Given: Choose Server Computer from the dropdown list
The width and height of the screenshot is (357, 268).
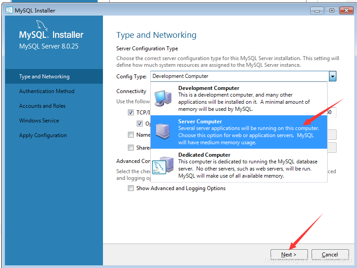Looking at the screenshot, I should tap(239, 132).
